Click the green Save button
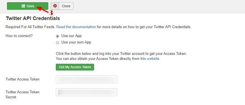The image size is (245, 105). [x=28, y=6]
